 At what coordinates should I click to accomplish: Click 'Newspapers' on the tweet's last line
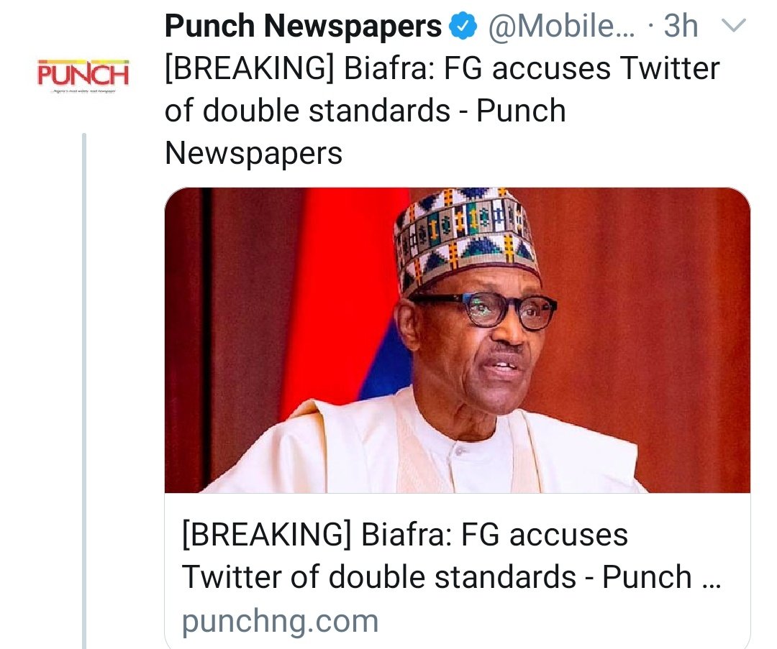pos(253,153)
